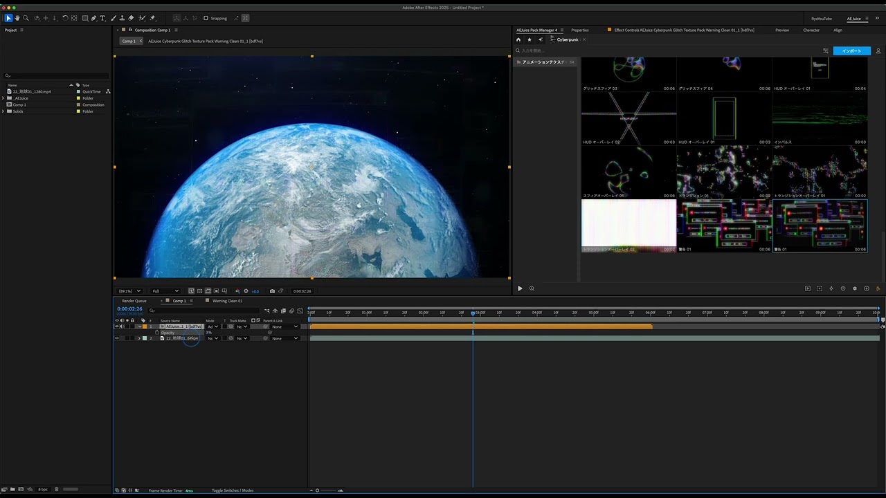Select the Hand tool in toolbar

(x=17, y=18)
